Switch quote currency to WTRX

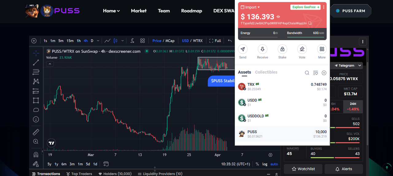coord(198,41)
